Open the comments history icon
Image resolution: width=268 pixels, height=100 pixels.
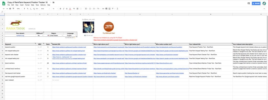point(249,3)
